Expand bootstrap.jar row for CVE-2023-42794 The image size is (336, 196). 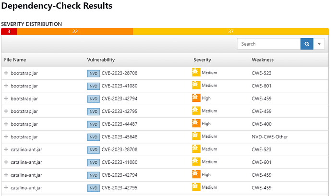pyautogui.click(x=6, y=98)
